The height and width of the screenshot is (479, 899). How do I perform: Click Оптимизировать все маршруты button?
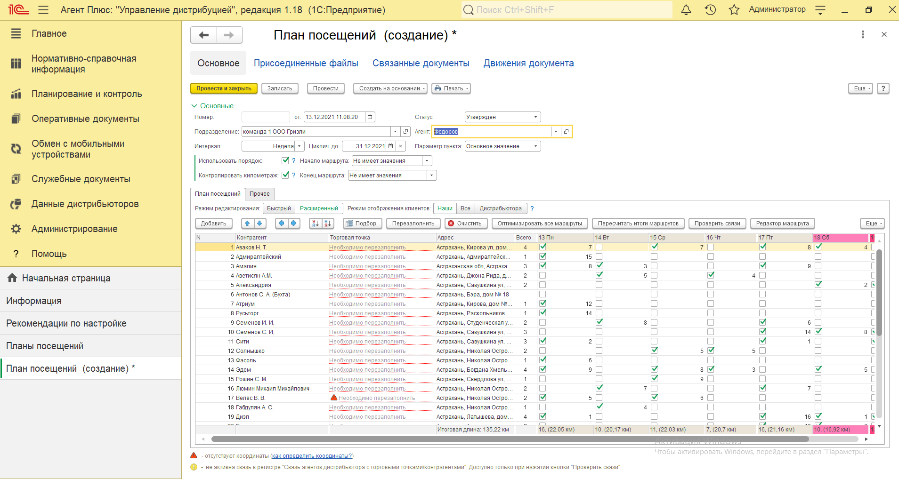[540, 224]
